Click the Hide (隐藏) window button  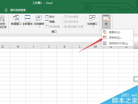point(50,22)
